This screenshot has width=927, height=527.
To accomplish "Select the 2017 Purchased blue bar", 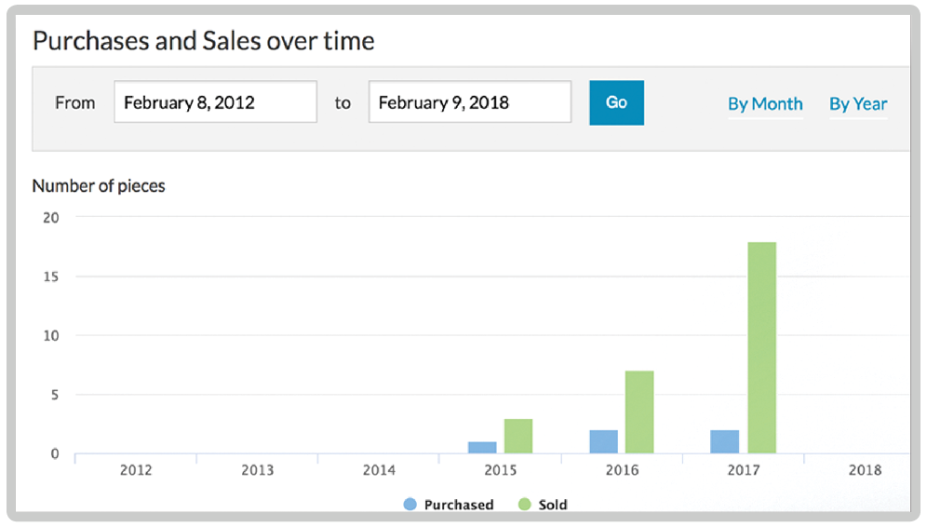I will click(724, 441).
